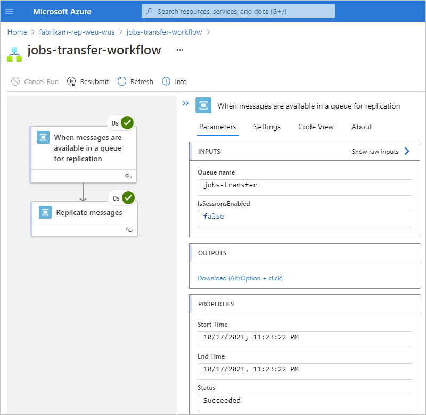426x415 pixels.
Task: Download the trigger outputs
Action: 240,278
